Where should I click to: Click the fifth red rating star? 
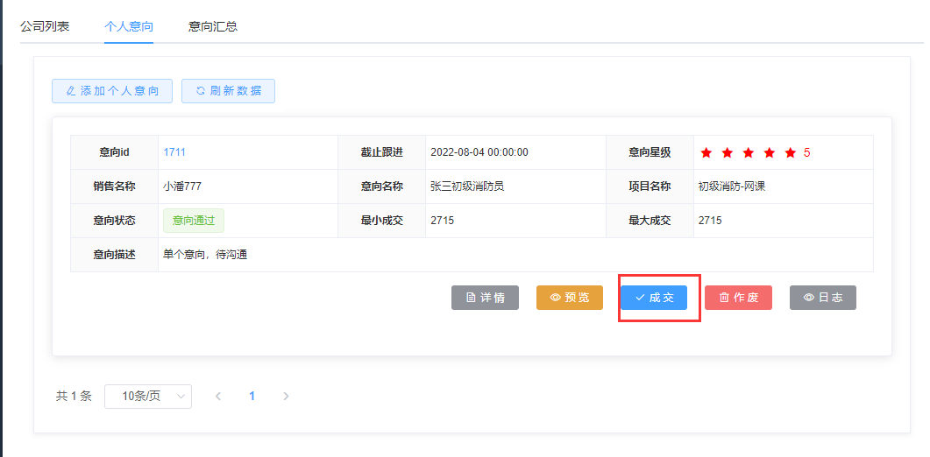click(790, 153)
